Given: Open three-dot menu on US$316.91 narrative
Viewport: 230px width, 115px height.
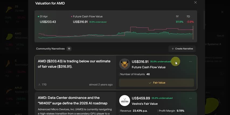Looking at the screenshot, I should pyautogui.click(x=190, y=62).
